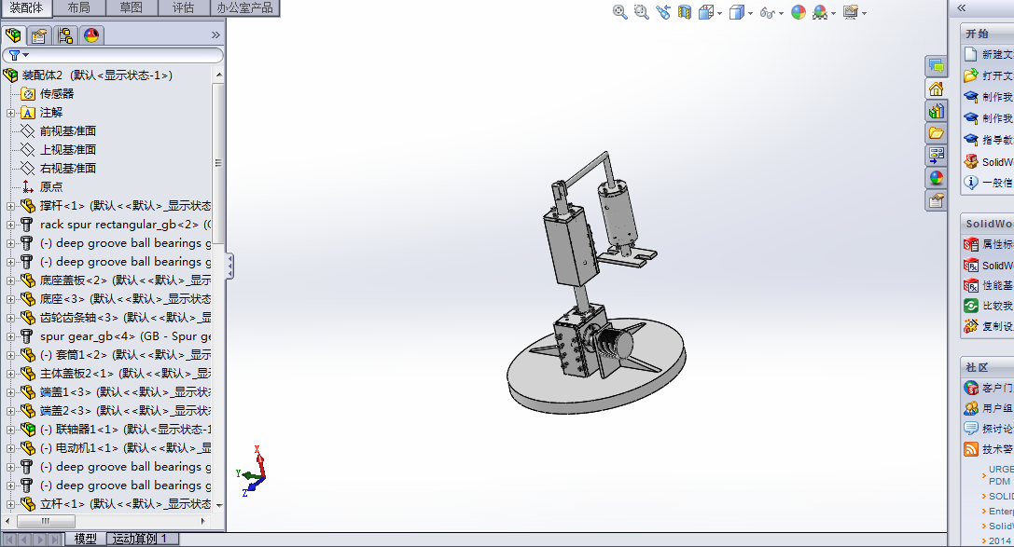The height and width of the screenshot is (547, 1014).
Task: Open Apply Scene dropdown arrow
Action: (x=833, y=14)
